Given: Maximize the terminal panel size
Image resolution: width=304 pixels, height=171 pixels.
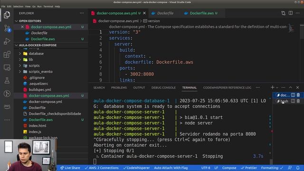Looking at the screenshot, I should [x=290, y=87].
